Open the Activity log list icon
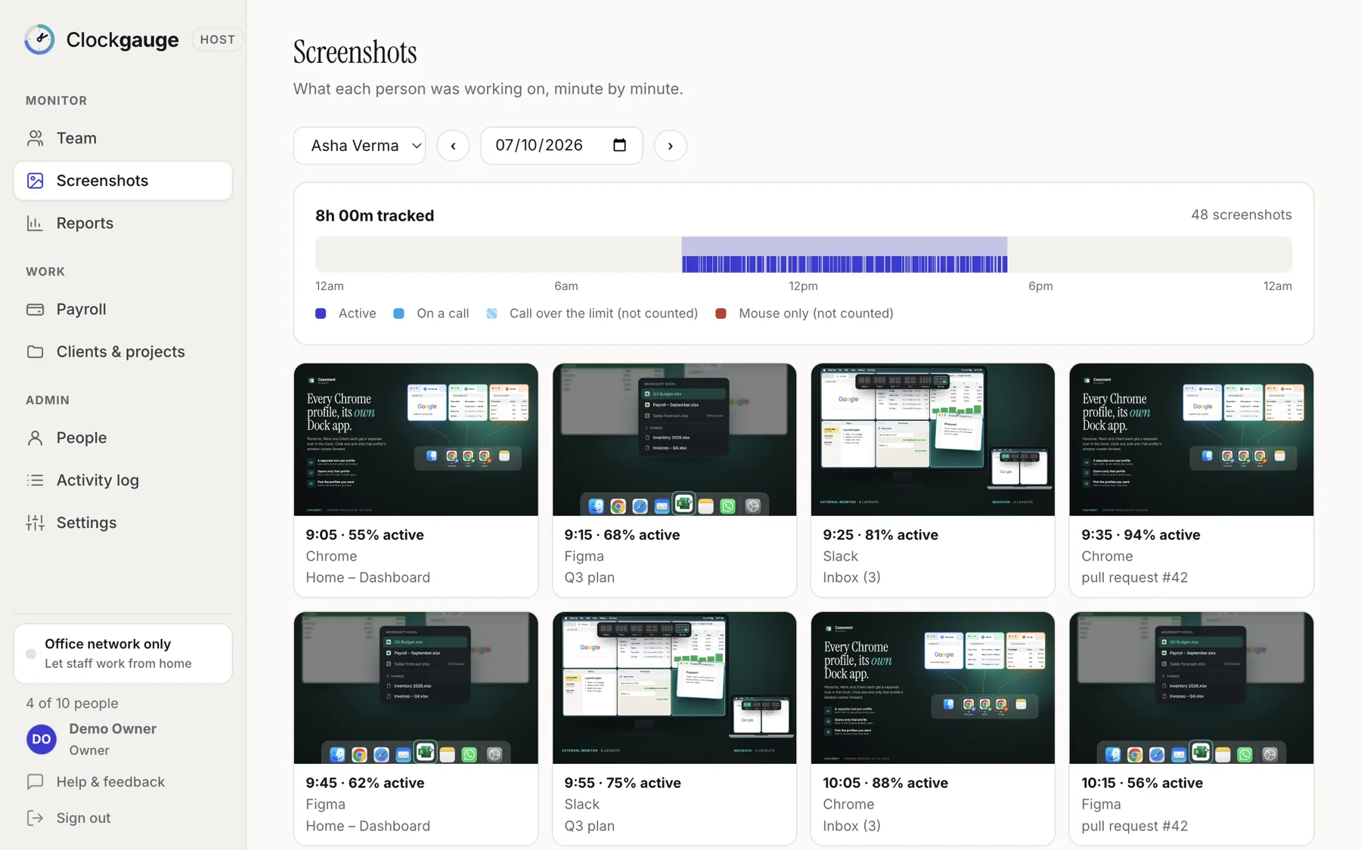The height and width of the screenshot is (850, 1361). (x=35, y=480)
